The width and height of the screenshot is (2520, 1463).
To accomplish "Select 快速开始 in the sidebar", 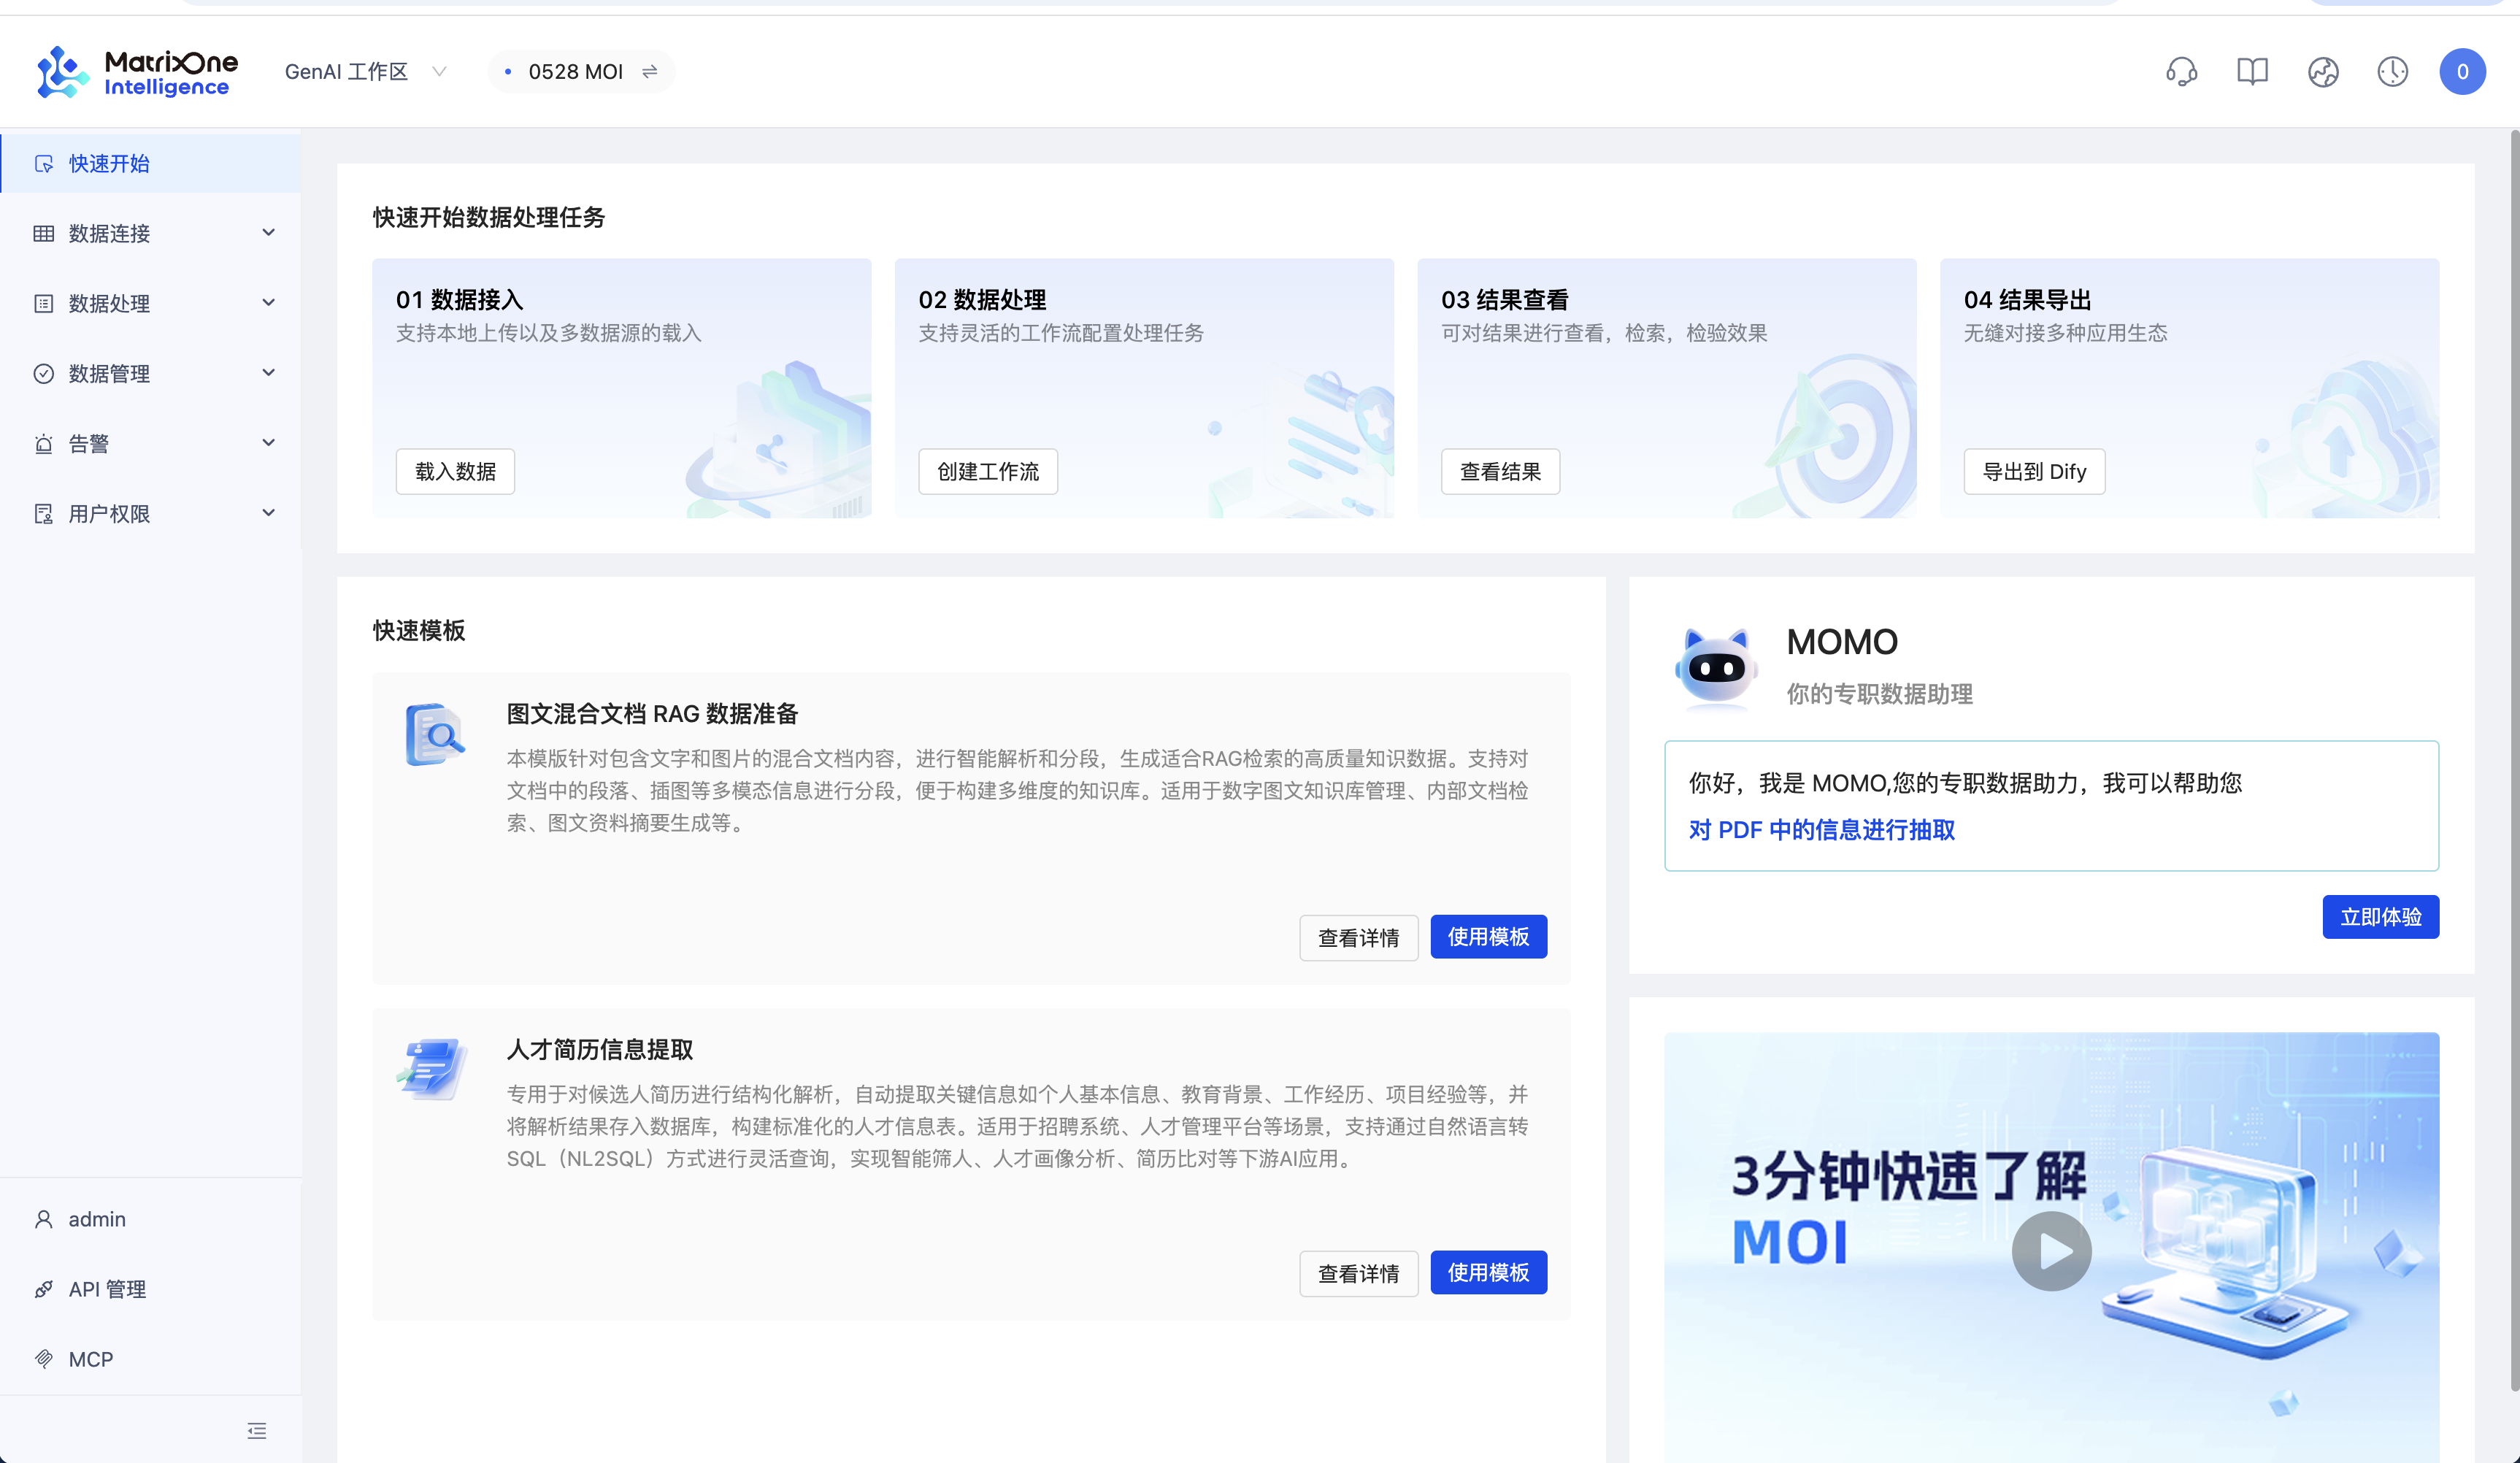I will (x=108, y=163).
